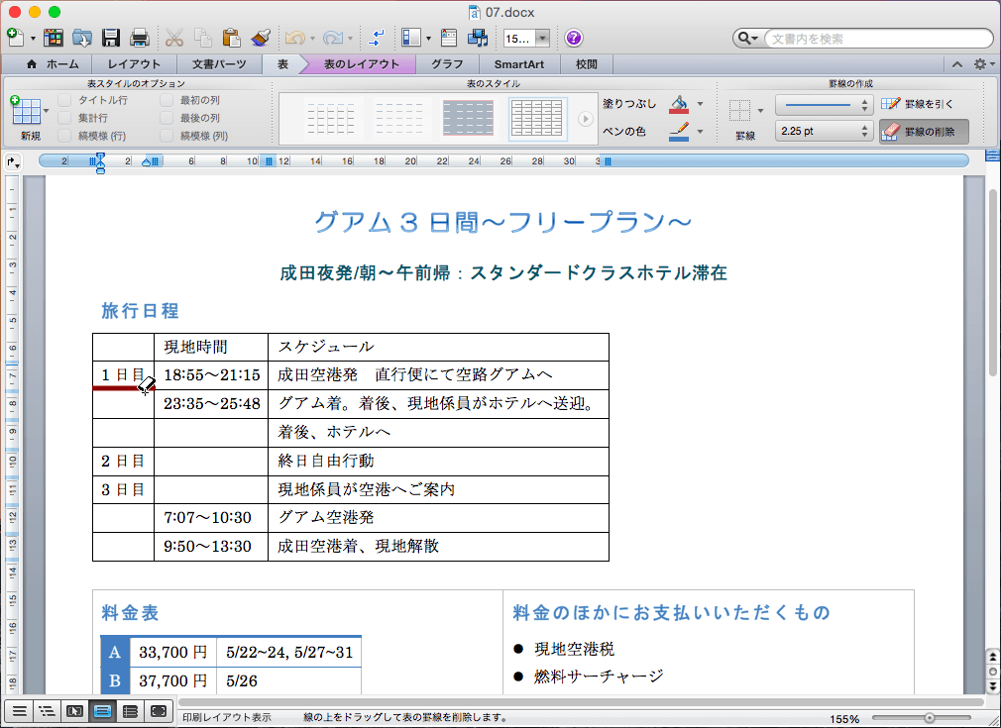
Task: Click the Borders grid icon
Action: (740, 110)
